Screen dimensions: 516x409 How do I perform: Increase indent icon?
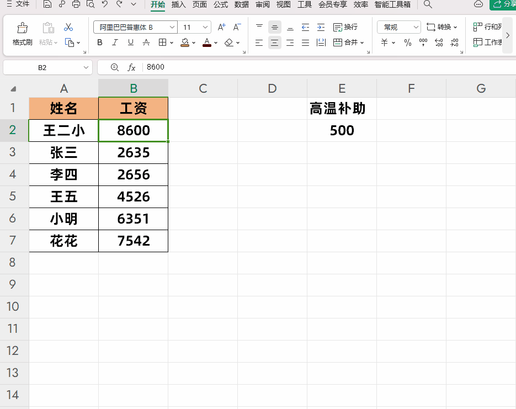pyautogui.click(x=321, y=27)
